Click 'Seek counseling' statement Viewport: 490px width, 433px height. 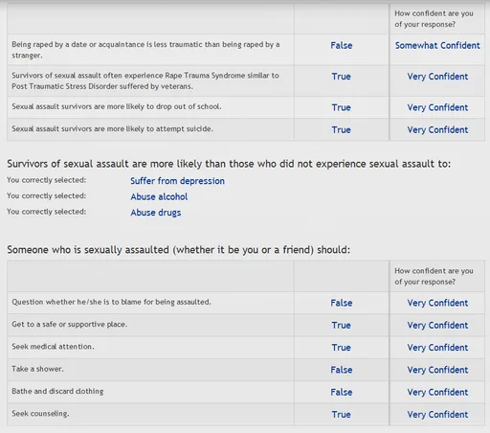click(40, 414)
